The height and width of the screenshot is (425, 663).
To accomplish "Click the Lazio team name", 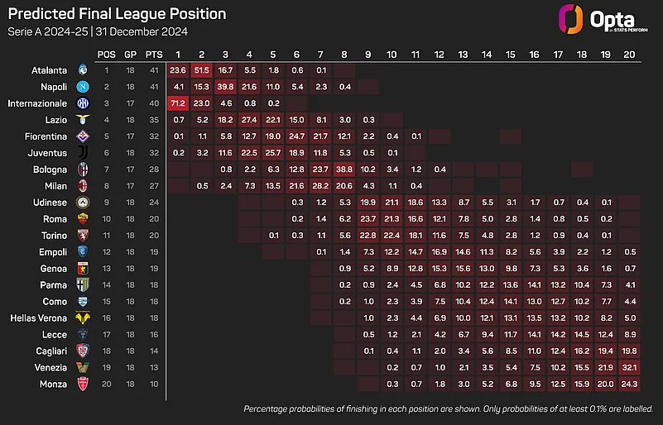I will pyautogui.click(x=56, y=120).
